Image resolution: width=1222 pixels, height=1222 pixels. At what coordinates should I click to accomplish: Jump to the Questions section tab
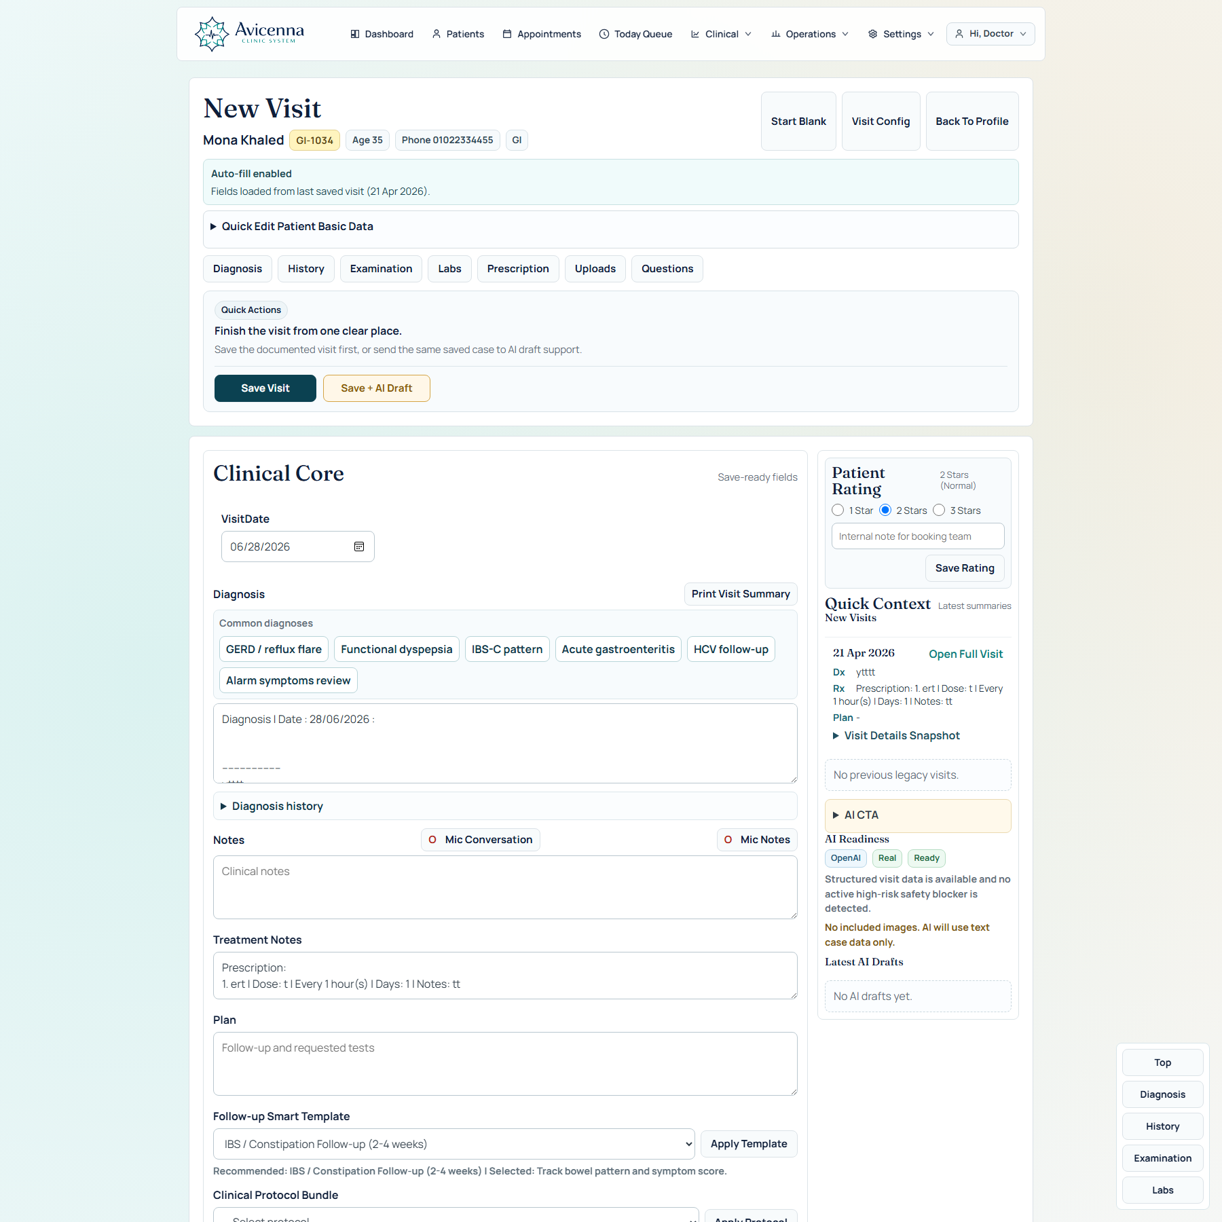coord(667,269)
